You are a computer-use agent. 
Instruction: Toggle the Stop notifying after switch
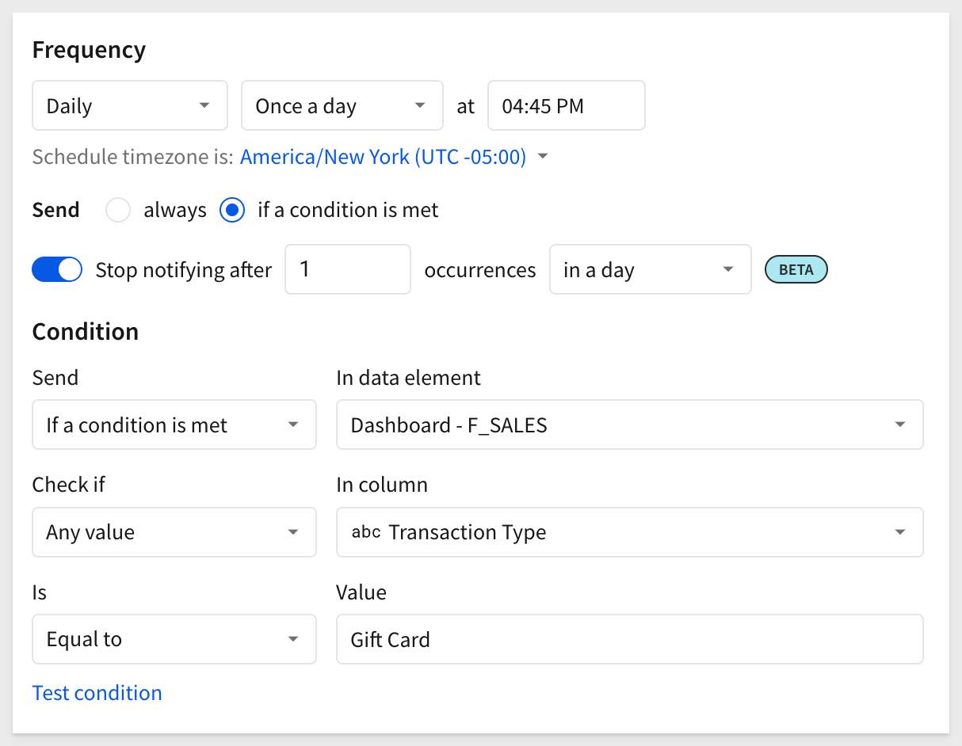[57, 269]
